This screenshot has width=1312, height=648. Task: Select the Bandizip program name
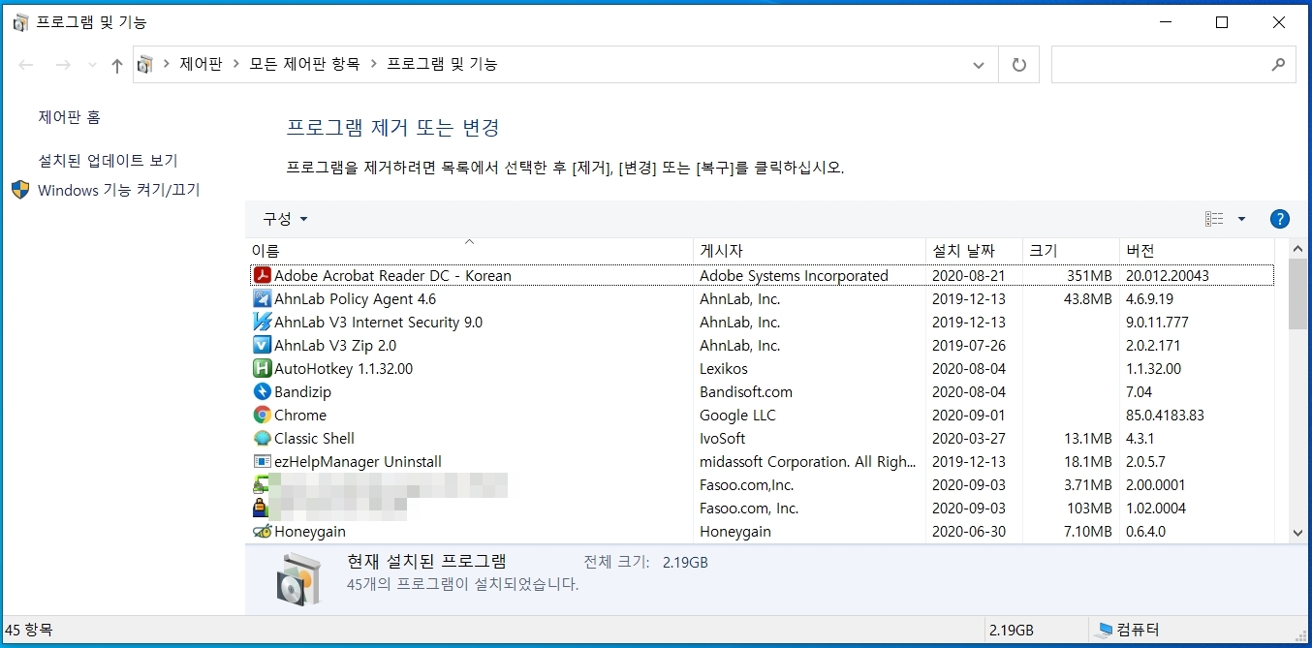302,392
